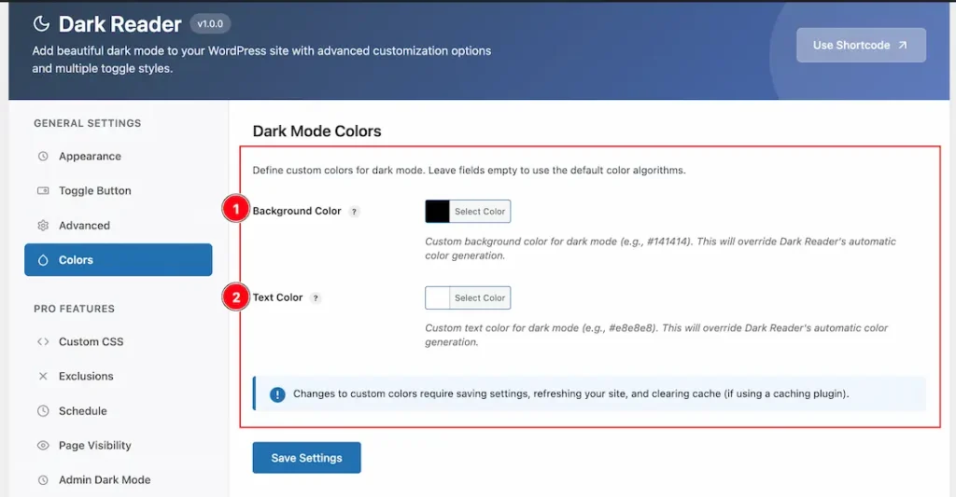Click Select Color for Text Color
The image size is (956, 497).
[480, 297]
